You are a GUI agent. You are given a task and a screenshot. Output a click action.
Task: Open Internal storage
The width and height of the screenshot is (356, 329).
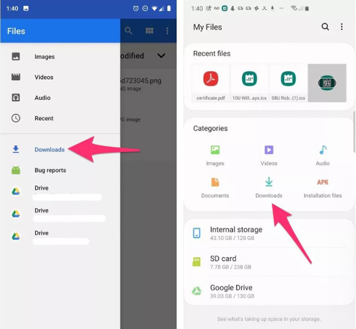tap(269, 233)
